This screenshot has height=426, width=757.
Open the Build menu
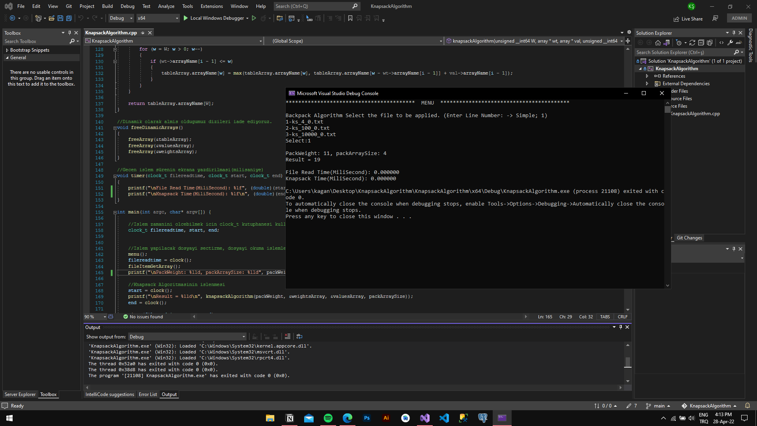coord(107,6)
